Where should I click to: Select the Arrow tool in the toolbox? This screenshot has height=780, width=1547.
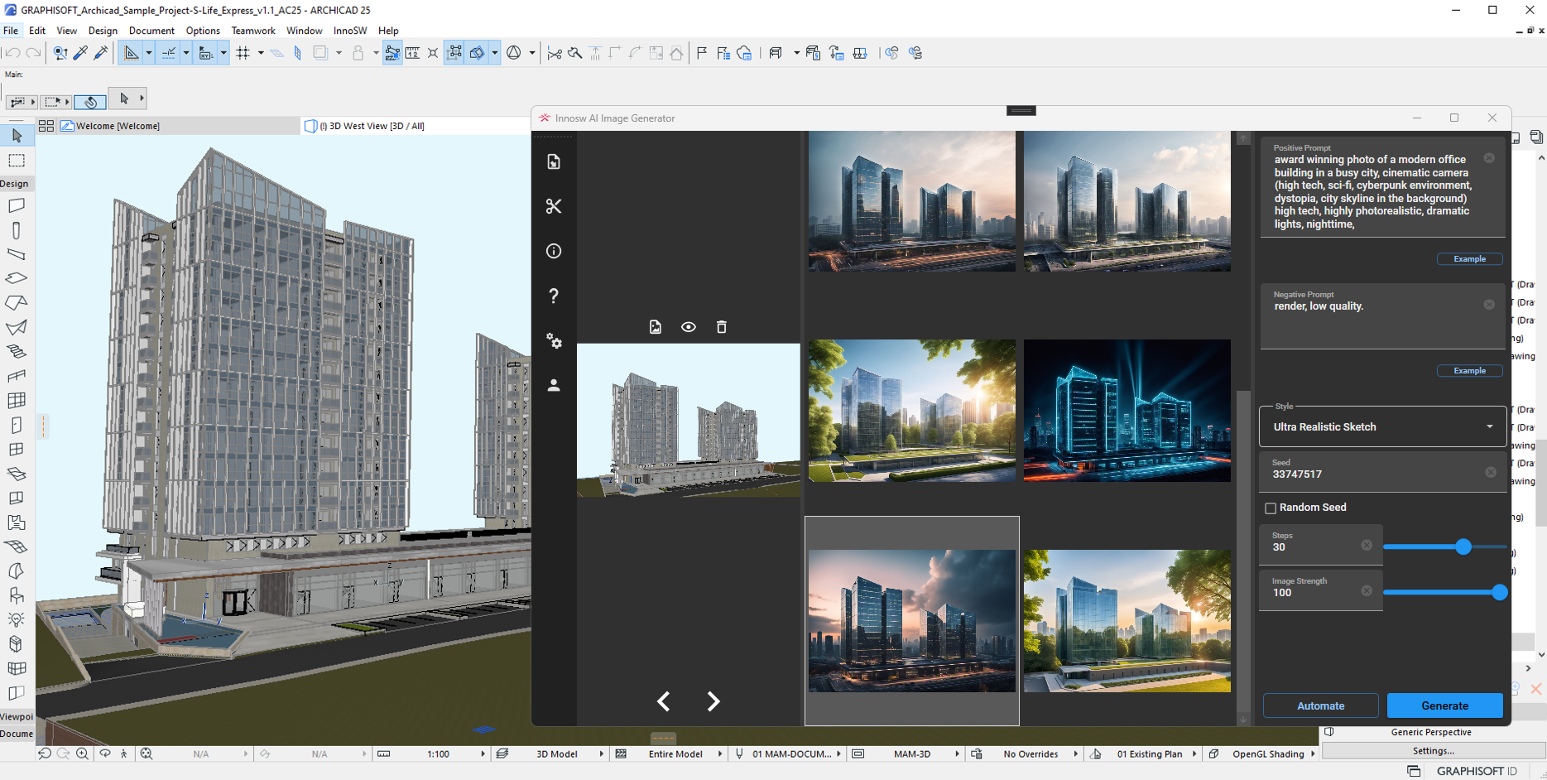click(x=17, y=135)
